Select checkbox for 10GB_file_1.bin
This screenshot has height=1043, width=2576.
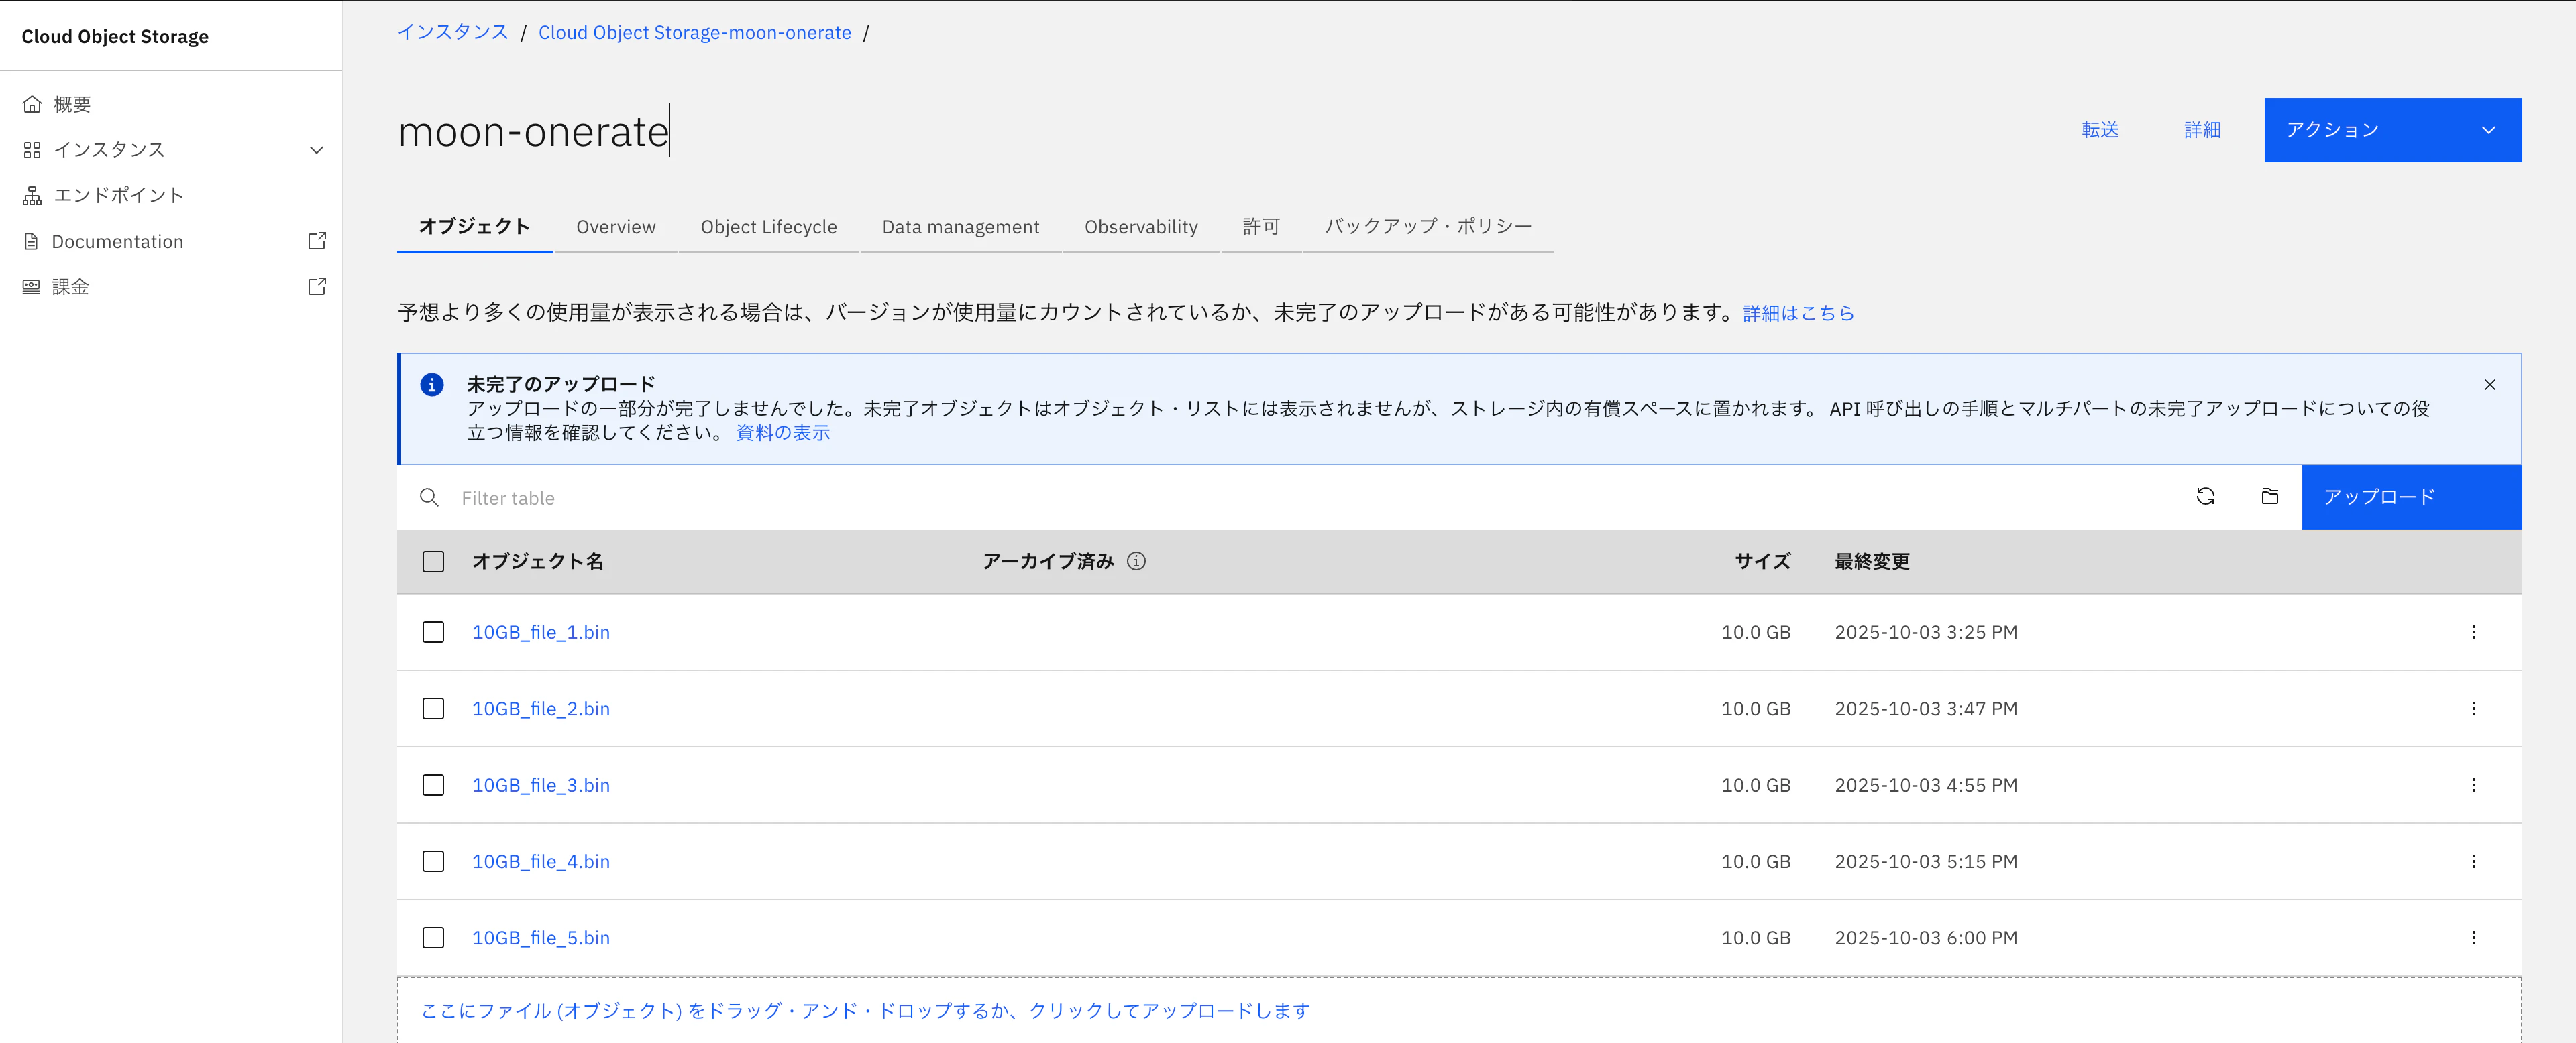433,632
